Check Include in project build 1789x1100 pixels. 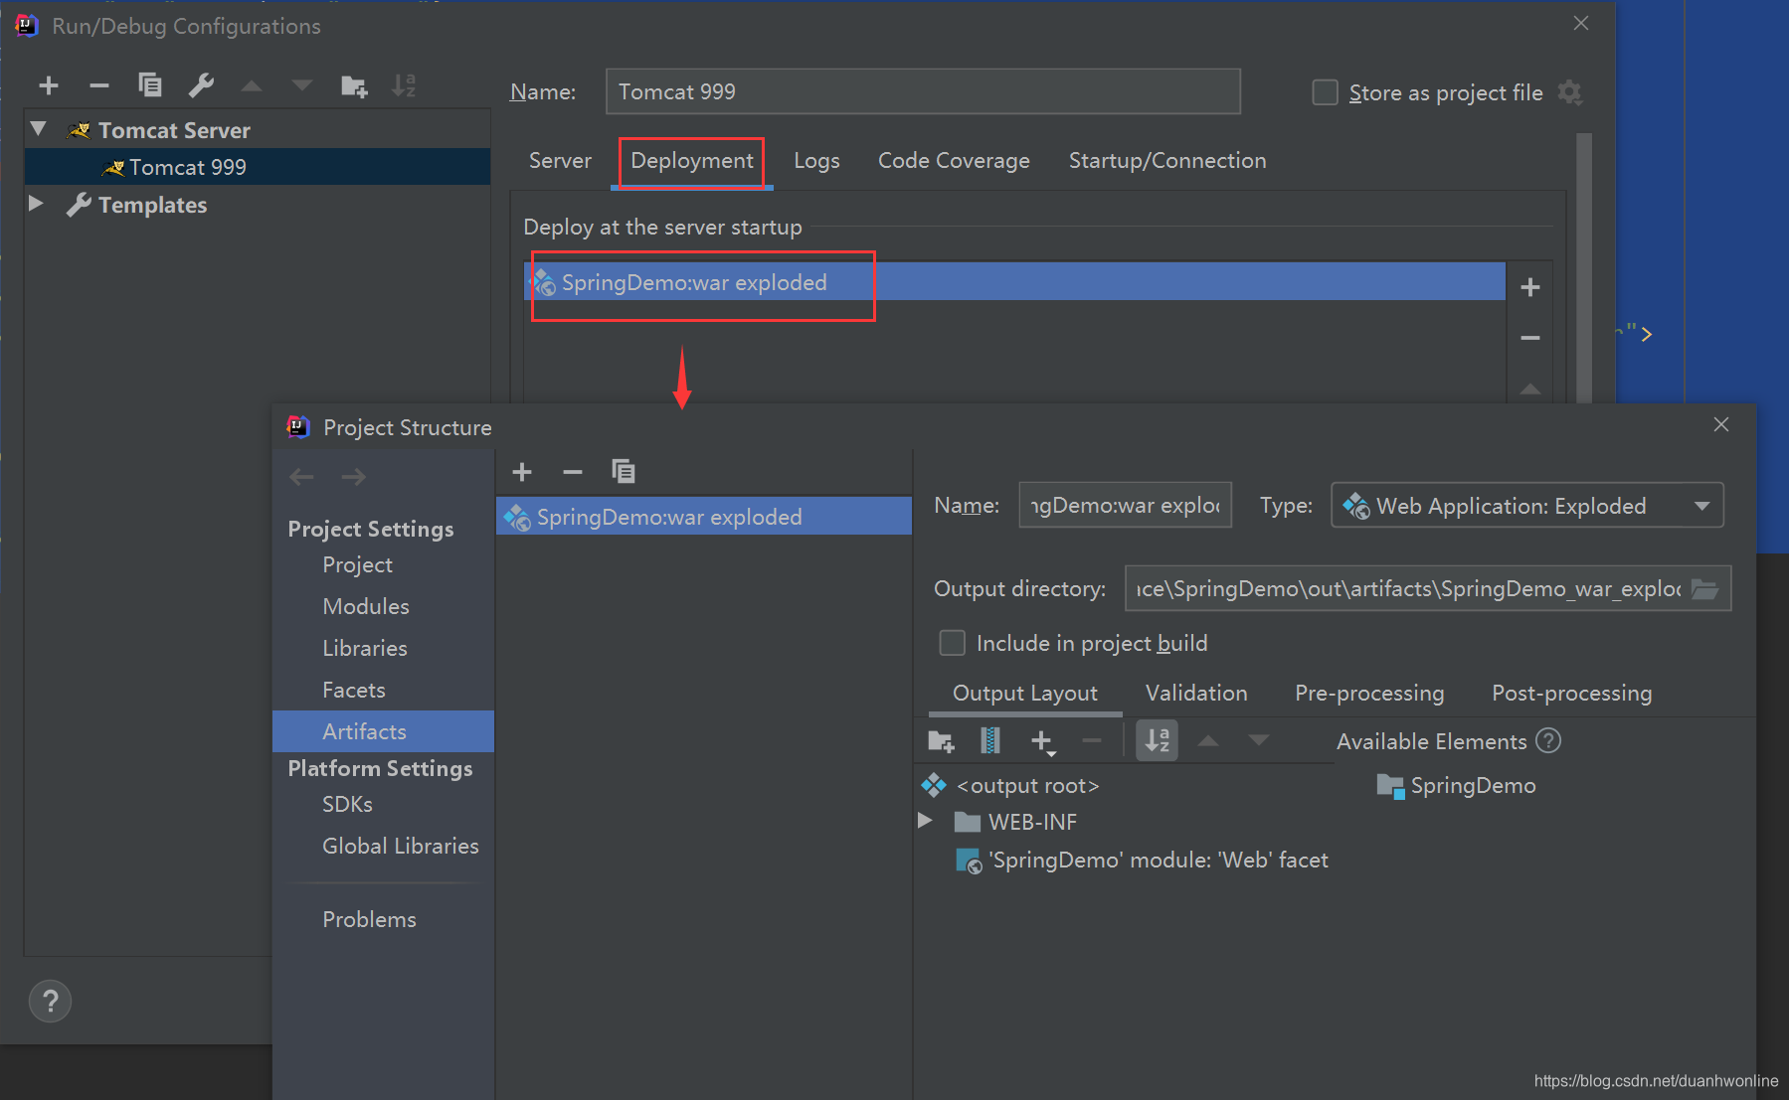point(952,643)
